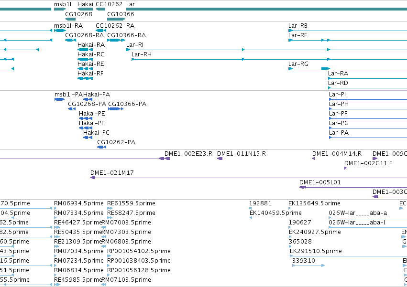The height and width of the screenshot is (287, 407).
Task: Click protein Hakai-PC
Action: point(96,133)
